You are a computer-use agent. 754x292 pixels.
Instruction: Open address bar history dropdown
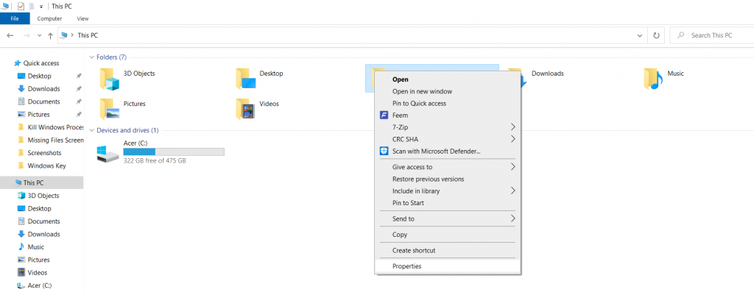pos(640,35)
